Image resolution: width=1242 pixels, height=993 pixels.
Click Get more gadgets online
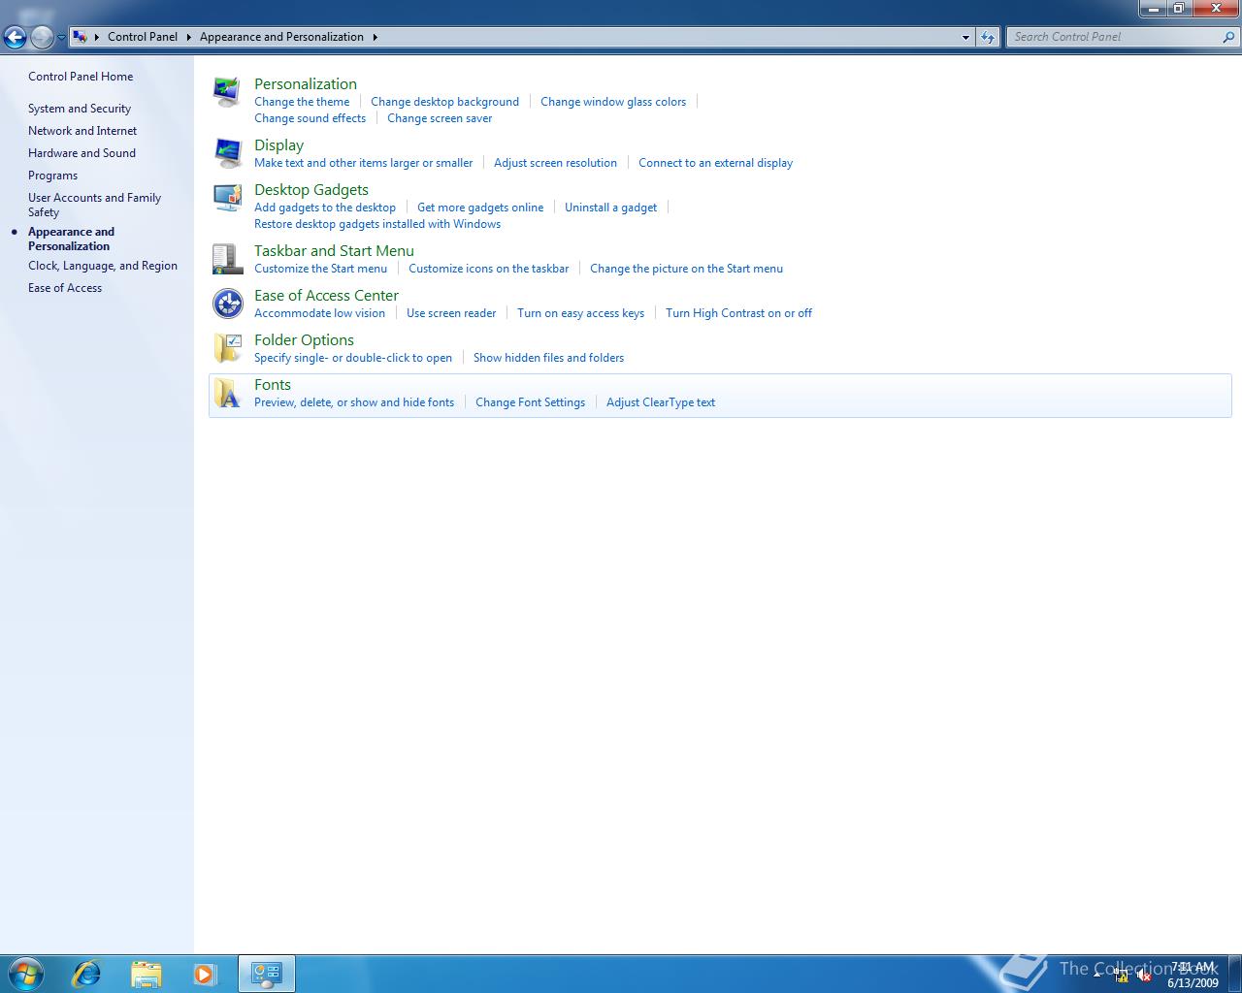pyautogui.click(x=480, y=208)
